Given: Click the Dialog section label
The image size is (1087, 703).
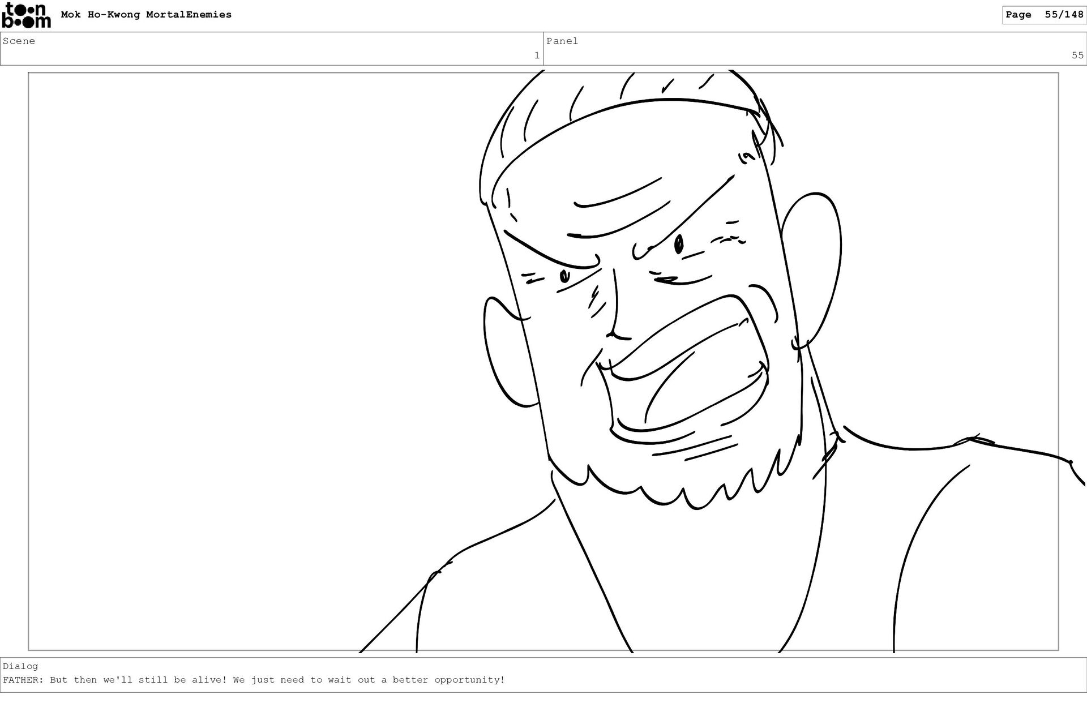Looking at the screenshot, I should [20, 666].
